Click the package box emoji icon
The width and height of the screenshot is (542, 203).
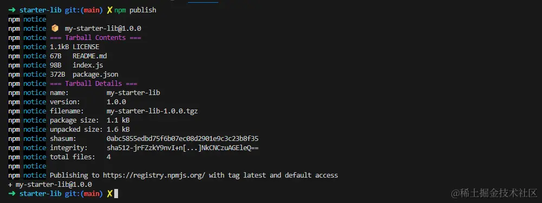tap(55, 29)
